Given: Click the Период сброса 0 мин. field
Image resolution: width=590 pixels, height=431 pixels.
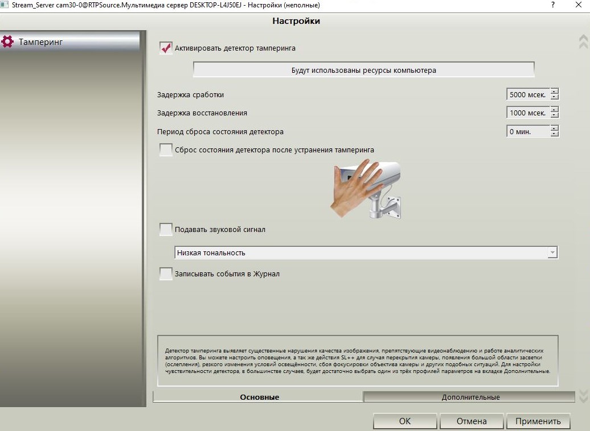Looking at the screenshot, I should tap(527, 131).
